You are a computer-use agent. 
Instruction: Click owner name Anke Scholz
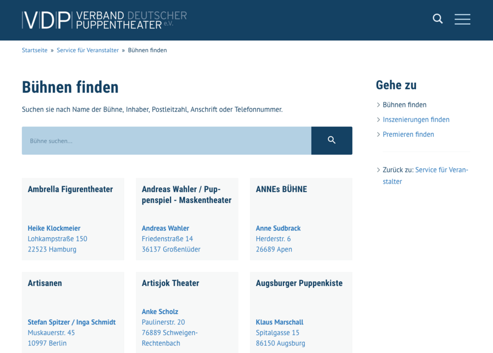(x=160, y=312)
